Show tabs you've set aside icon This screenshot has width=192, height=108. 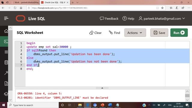pos(7,2)
